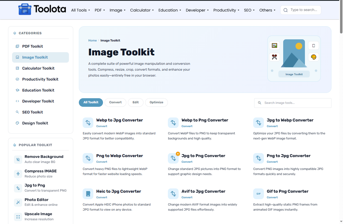Click the Webp to Jpg Converter icon
The height and width of the screenshot is (224, 343).
[x=88, y=123]
